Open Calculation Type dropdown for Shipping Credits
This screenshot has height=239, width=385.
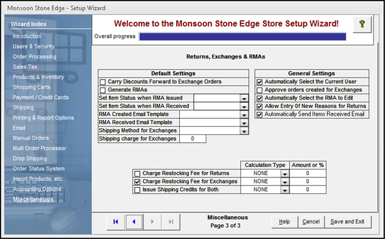click(285, 190)
